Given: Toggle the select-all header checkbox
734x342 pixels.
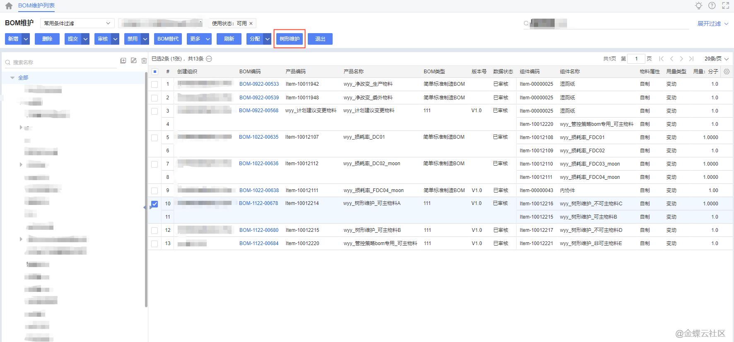Looking at the screenshot, I should coord(155,72).
